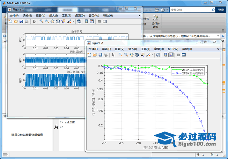Click the 搜索文档 search field in MATLAB
The width and height of the screenshot is (228, 159).
point(190,10)
